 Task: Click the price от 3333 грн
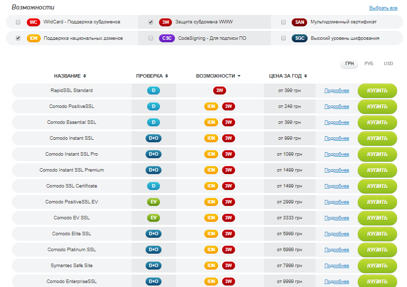pyautogui.click(x=289, y=218)
